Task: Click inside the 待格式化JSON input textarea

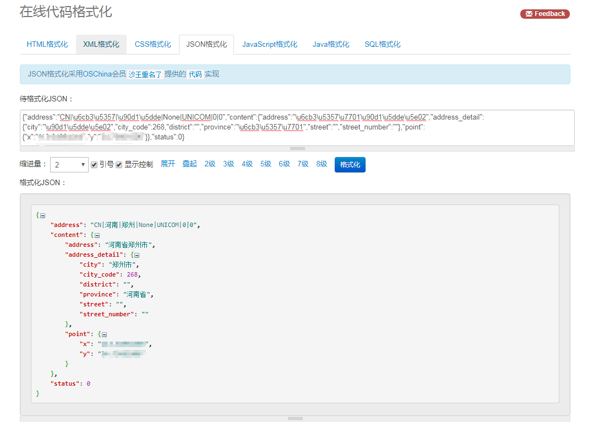Action: coord(297,127)
